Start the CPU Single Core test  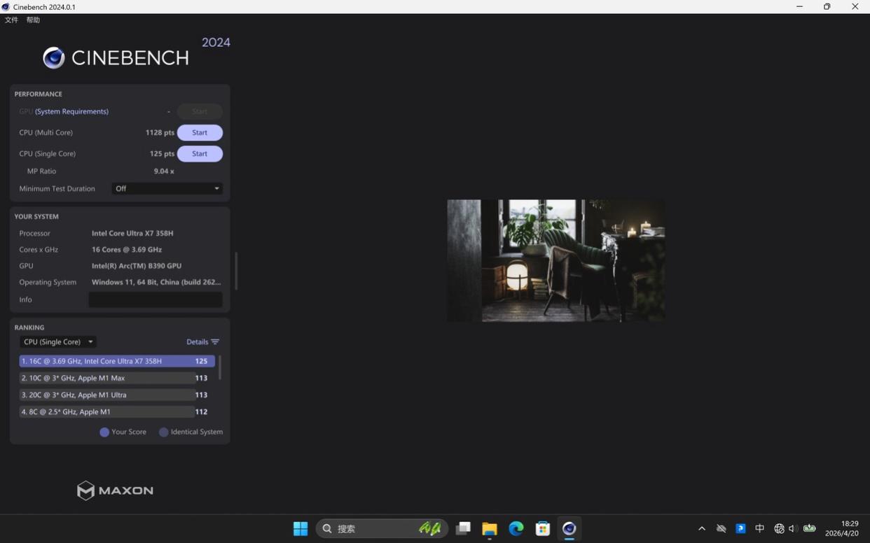click(x=200, y=153)
